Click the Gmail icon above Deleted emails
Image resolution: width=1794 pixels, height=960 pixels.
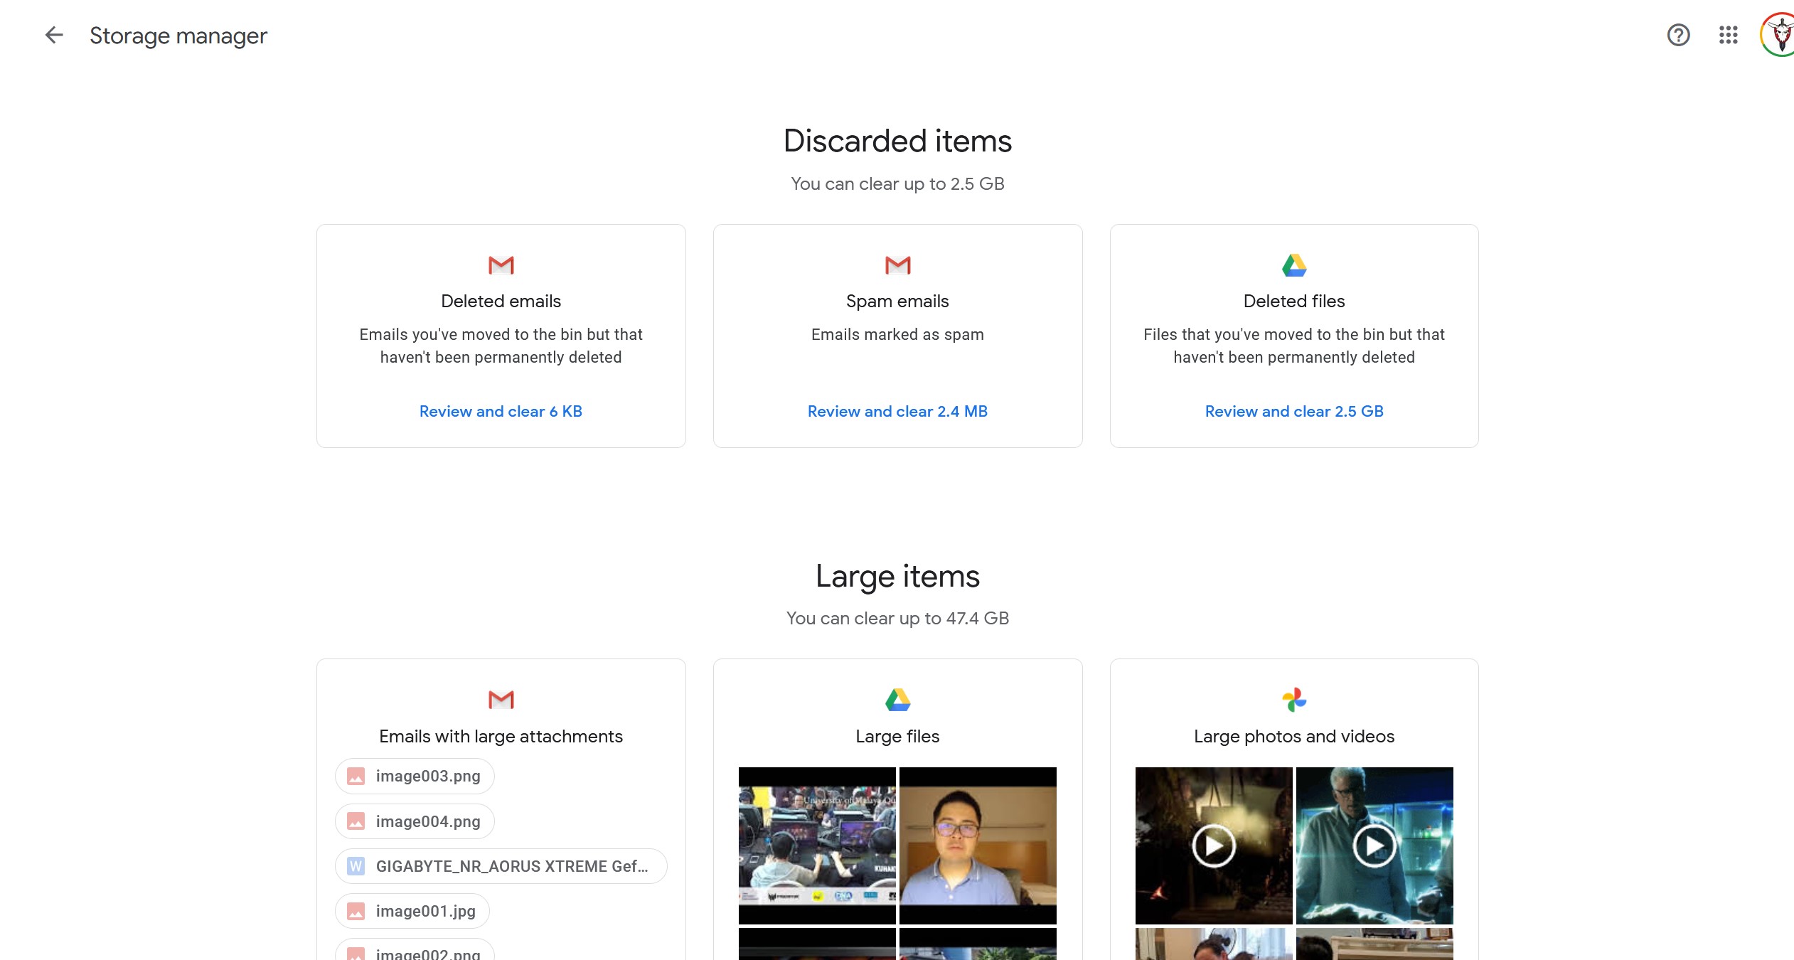[x=501, y=265]
